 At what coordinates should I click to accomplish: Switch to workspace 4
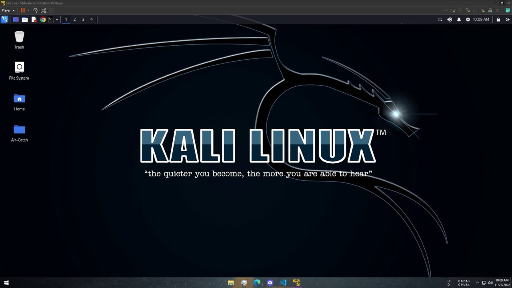(91, 19)
